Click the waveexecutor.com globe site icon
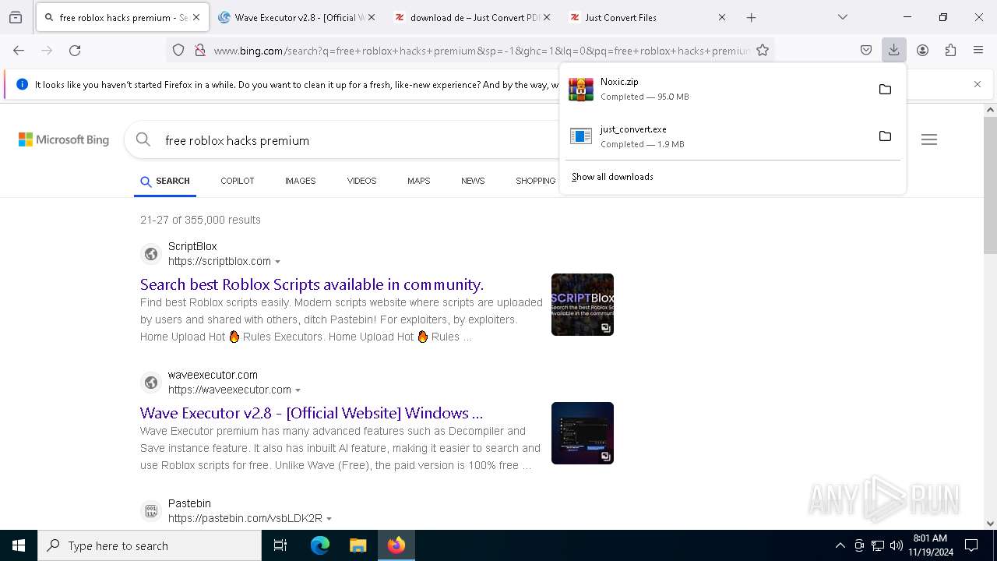 [151, 383]
